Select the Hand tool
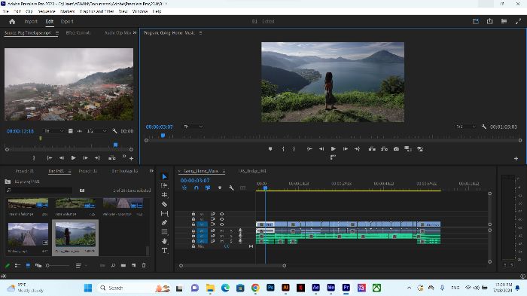This screenshot has width=527, height=296. pos(164,241)
